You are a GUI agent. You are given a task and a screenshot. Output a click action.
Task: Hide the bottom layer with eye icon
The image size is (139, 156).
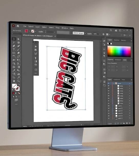(x=109, y=118)
